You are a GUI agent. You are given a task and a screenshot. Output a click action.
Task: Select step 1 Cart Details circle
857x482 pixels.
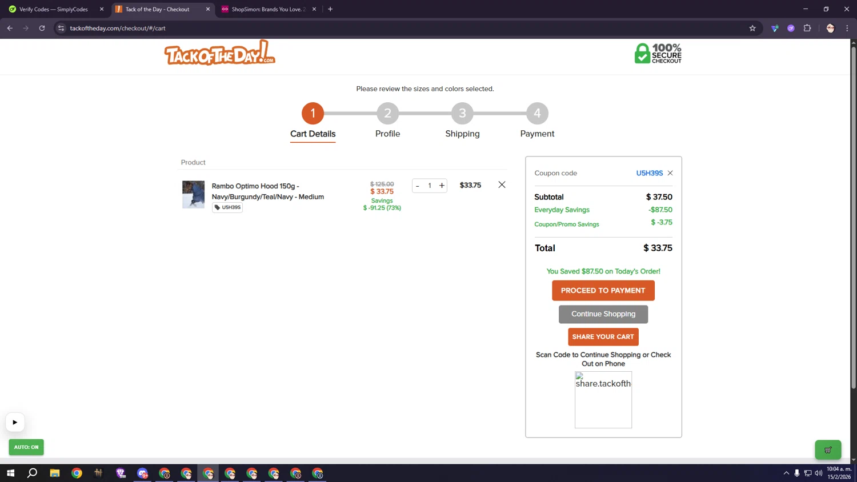(313, 113)
